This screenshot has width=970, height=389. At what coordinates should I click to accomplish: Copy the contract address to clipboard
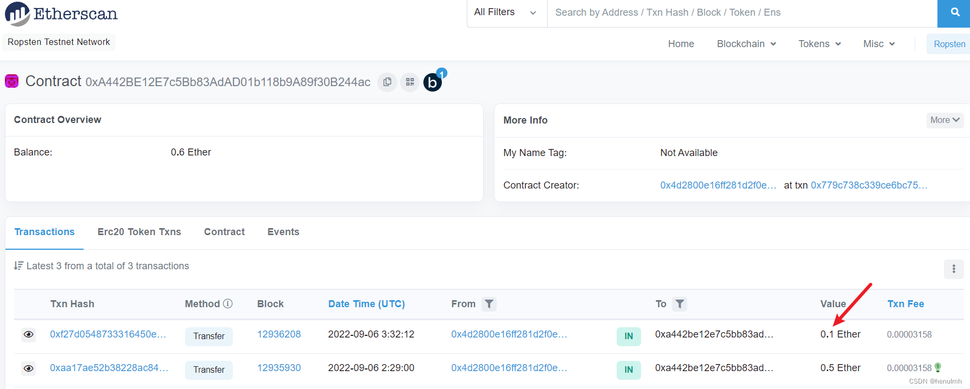tap(387, 82)
